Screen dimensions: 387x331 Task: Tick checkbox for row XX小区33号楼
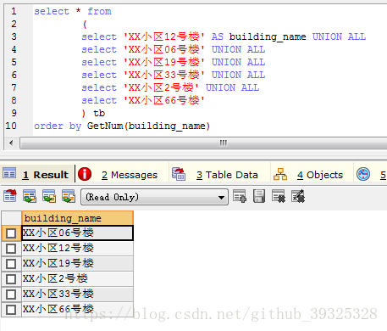[11, 295]
